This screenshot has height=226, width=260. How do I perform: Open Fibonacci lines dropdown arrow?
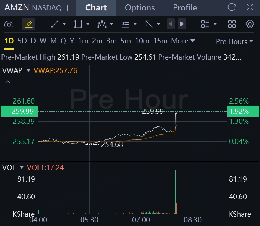click(135, 24)
